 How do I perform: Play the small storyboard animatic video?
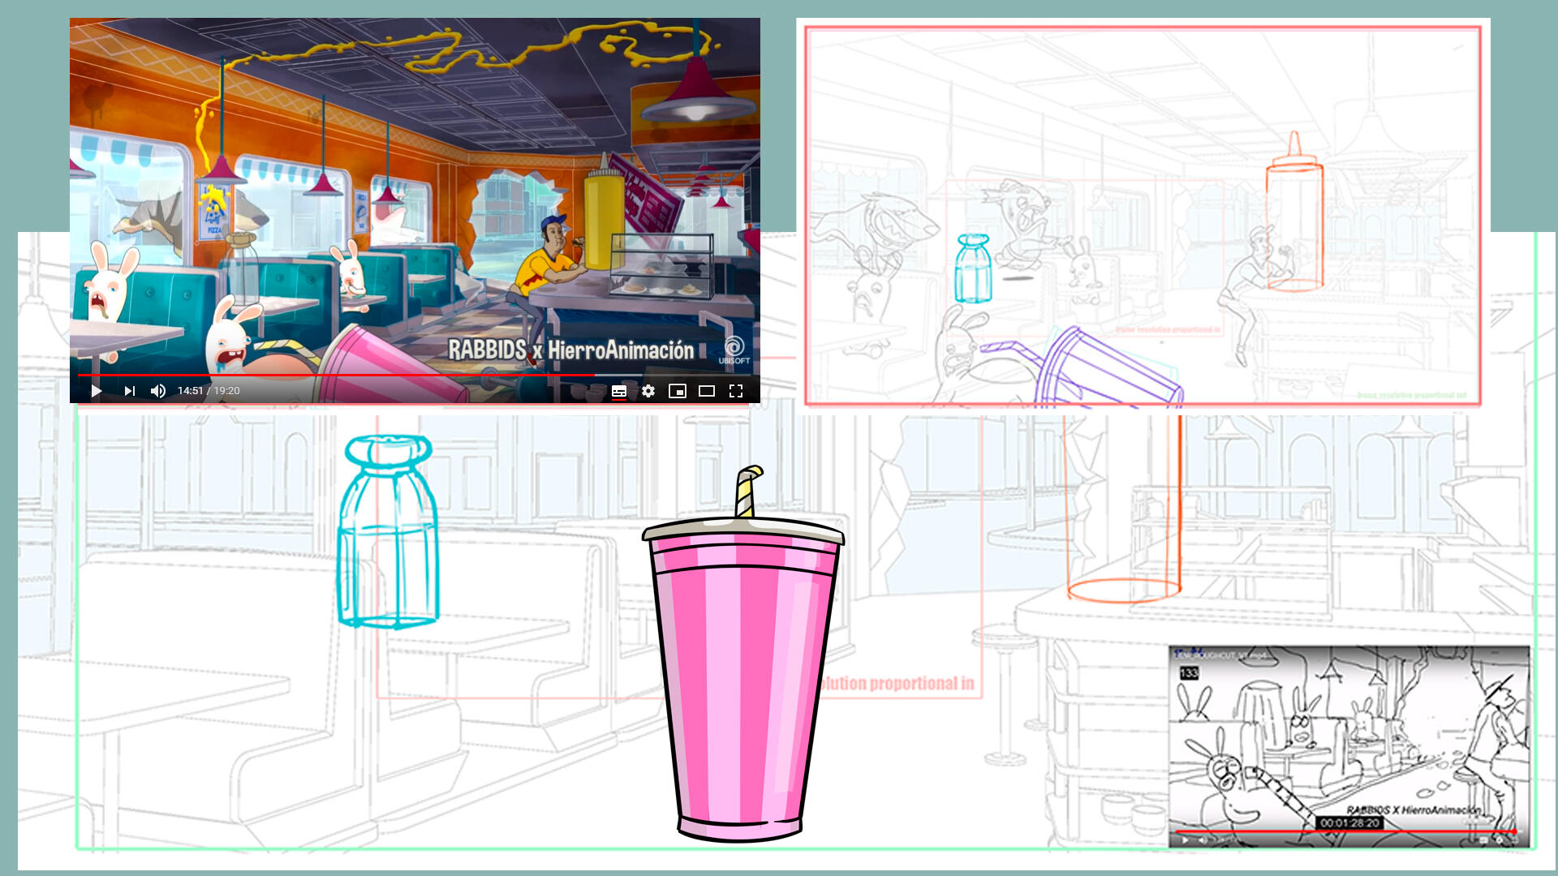click(x=1185, y=840)
